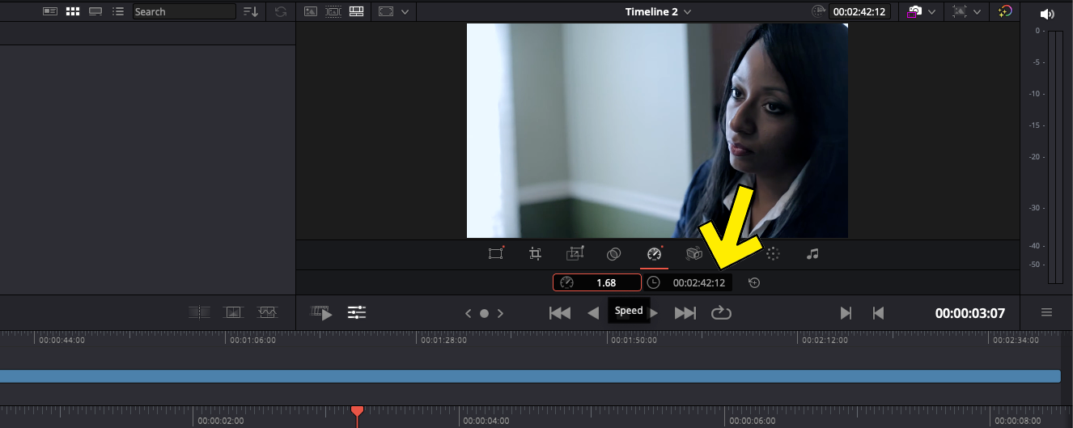Switch media pool to strip view
The width and height of the screenshot is (1073, 428).
point(95,11)
